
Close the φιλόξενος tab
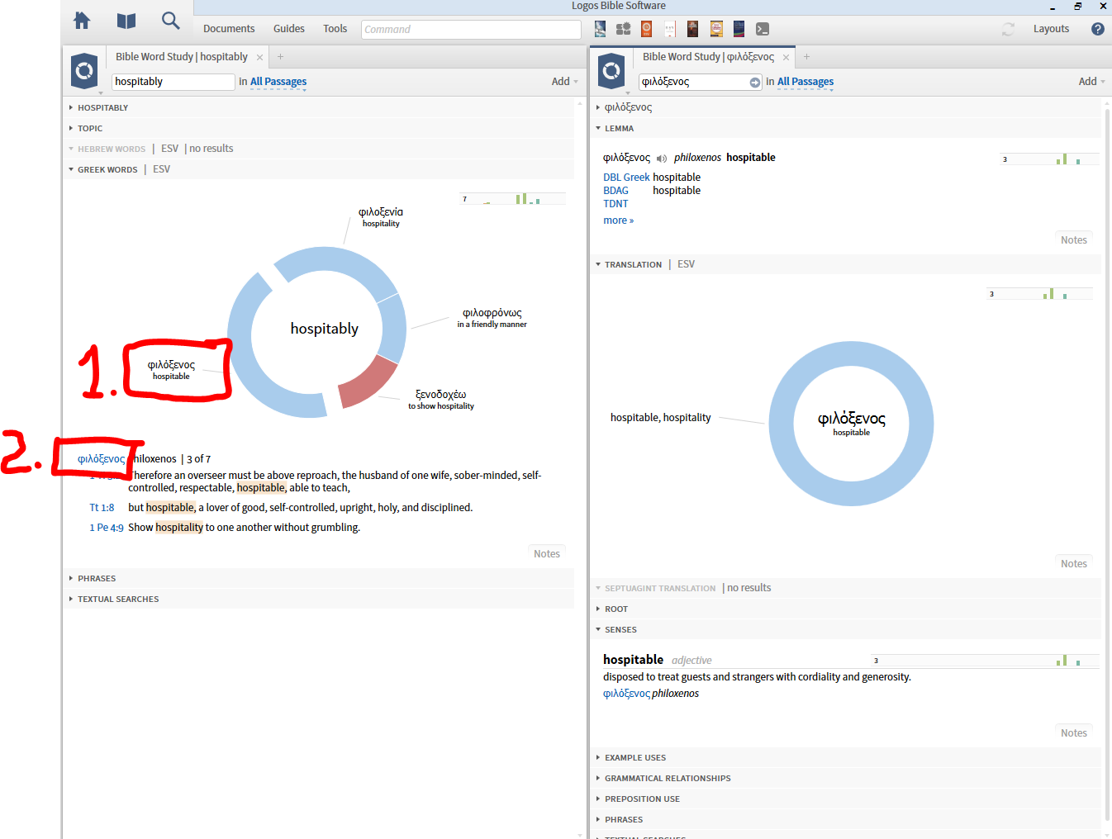786,58
